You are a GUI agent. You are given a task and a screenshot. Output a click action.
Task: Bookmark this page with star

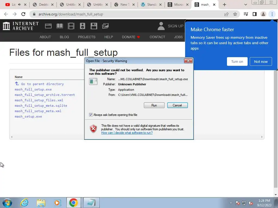235,14
